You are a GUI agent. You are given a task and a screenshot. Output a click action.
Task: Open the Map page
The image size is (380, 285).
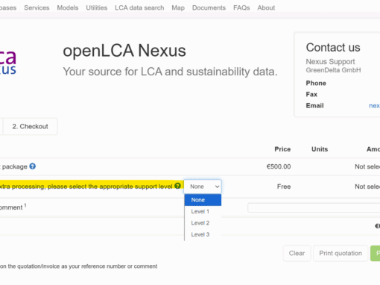tap(178, 7)
